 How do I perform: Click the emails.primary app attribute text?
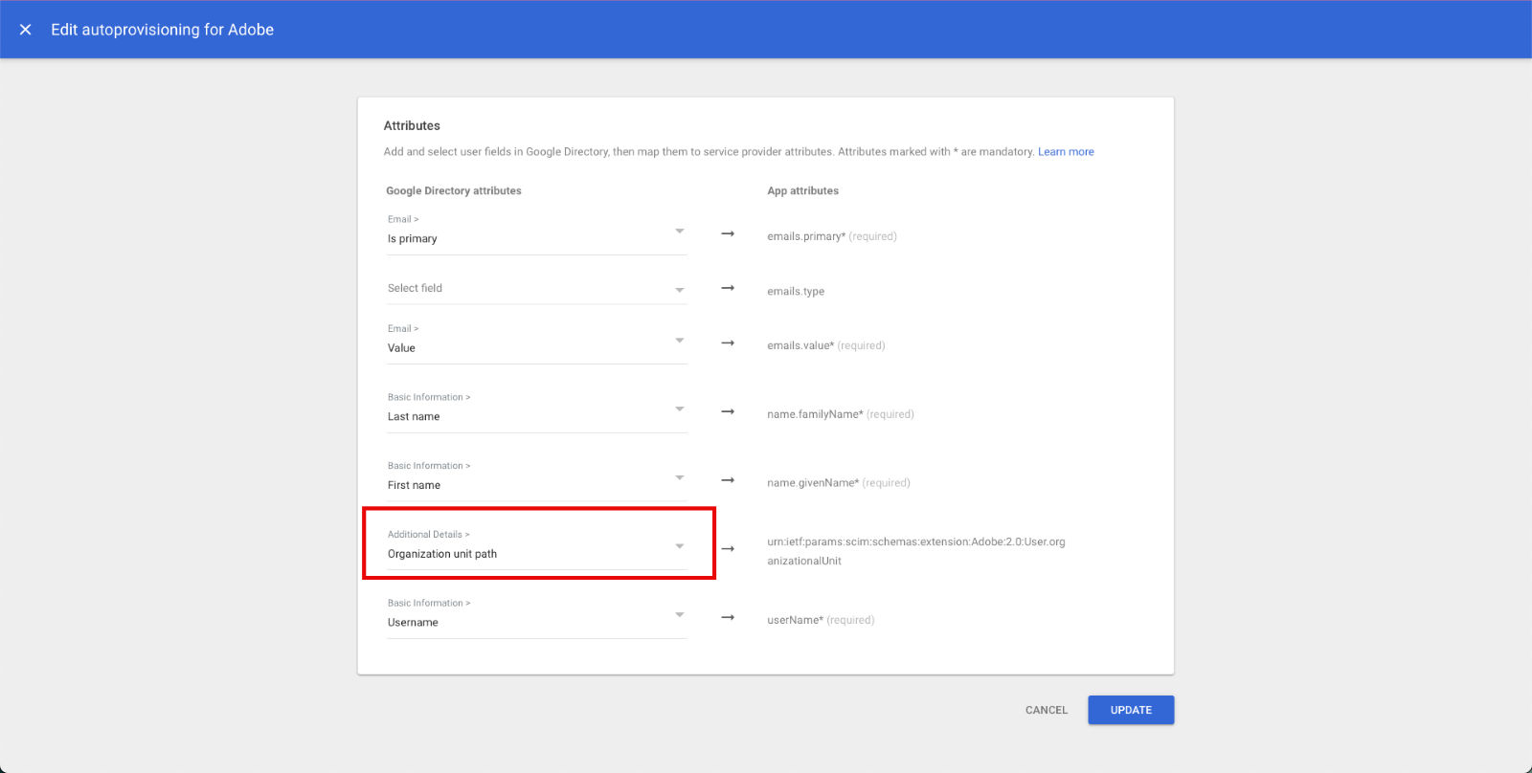[832, 236]
